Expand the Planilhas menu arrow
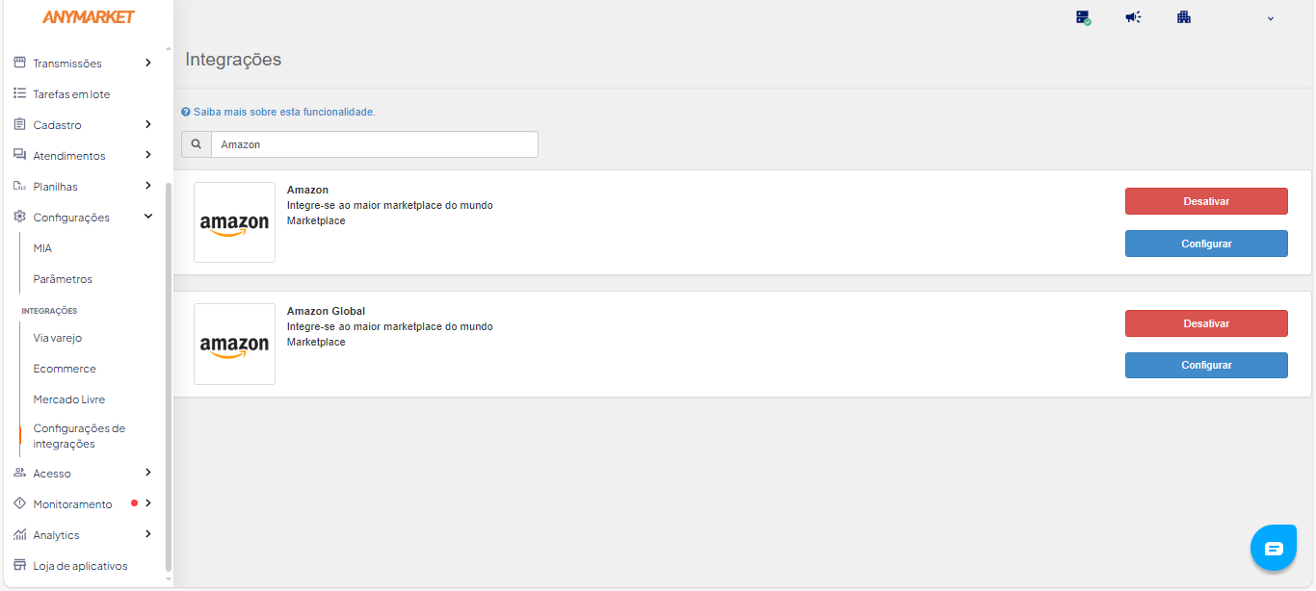Screen dimensions: 1316x591 [x=148, y=186]
